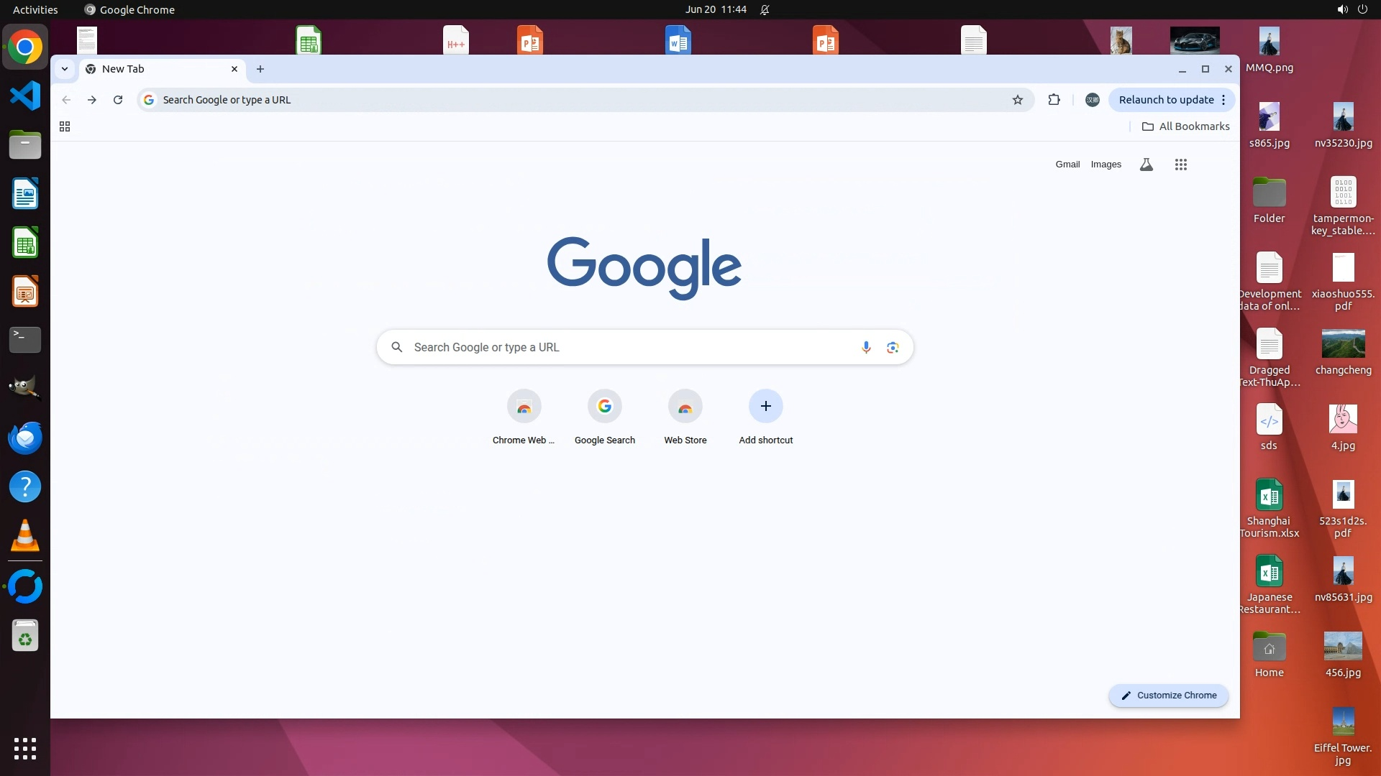Bookmark this tab with the star icon
The image size is (1381, 776).
pos(1017,100)
